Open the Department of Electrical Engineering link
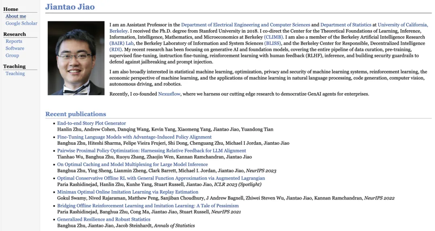The height and width of the screenshot is (231, 435). (245, 25)
